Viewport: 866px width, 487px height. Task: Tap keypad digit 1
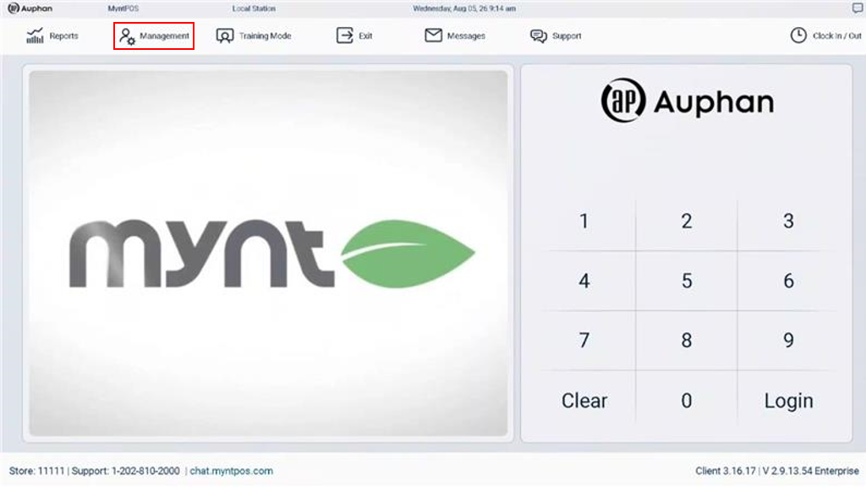click(x=584, y=222)
